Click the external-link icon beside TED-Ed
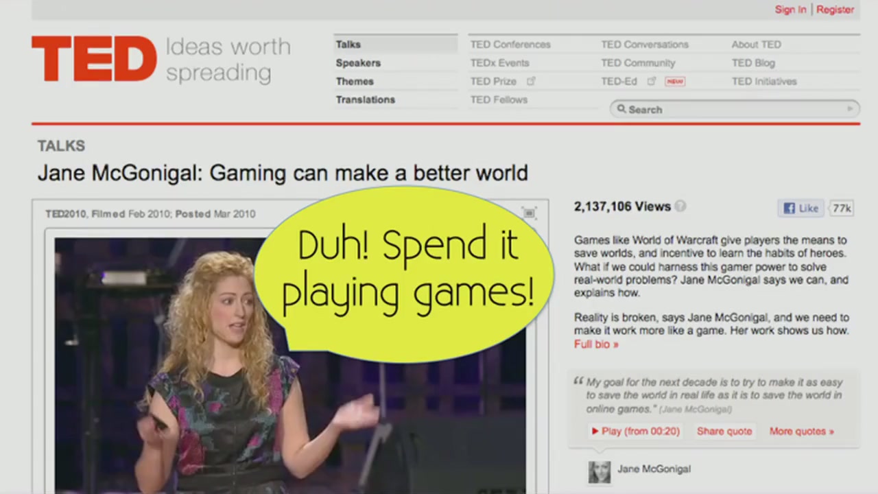This screenshot has height=494, width=878. pos(652,81)
